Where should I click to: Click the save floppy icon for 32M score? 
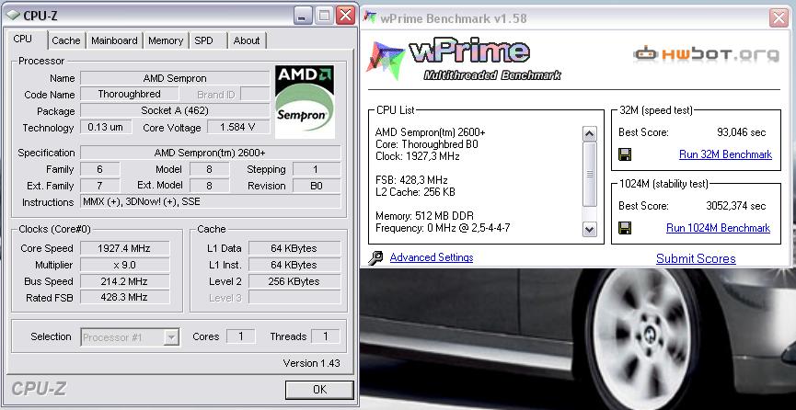click(x=625, y=154)
